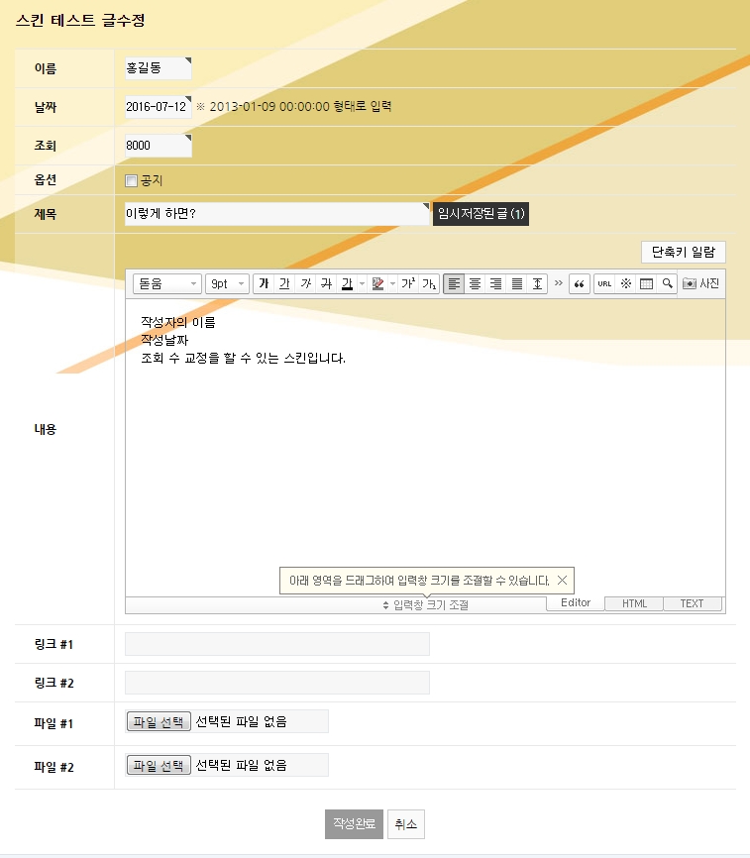This screenshot has width=750, height=858.
Task: Focus the 제목 title field
Action: click(x=276, y=213)
